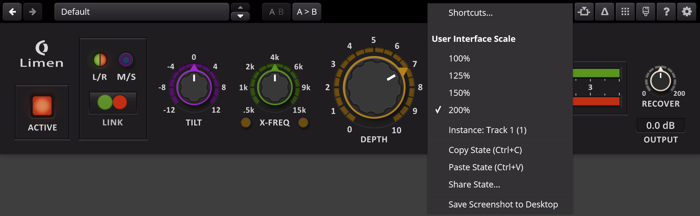Click the undo back arrow
700x216 pixels.
(x=12, y=12)
